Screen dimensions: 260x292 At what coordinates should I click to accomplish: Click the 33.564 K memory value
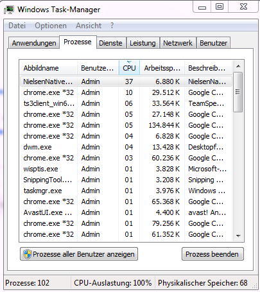coord(166,103)
